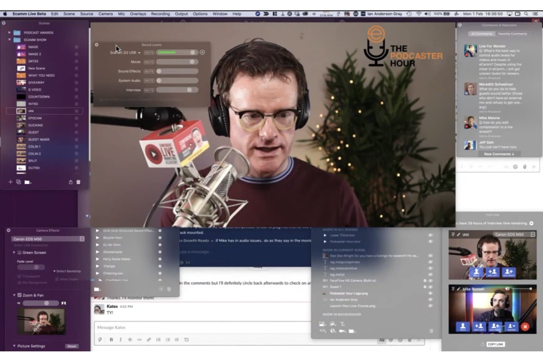Click the bold formatting icon in Slack

pos(111,340)
